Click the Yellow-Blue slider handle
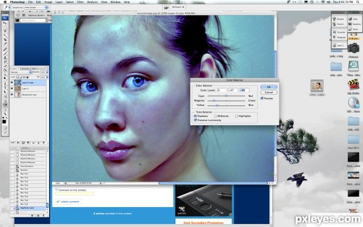 pyautogui.click(x=217, y=105)
